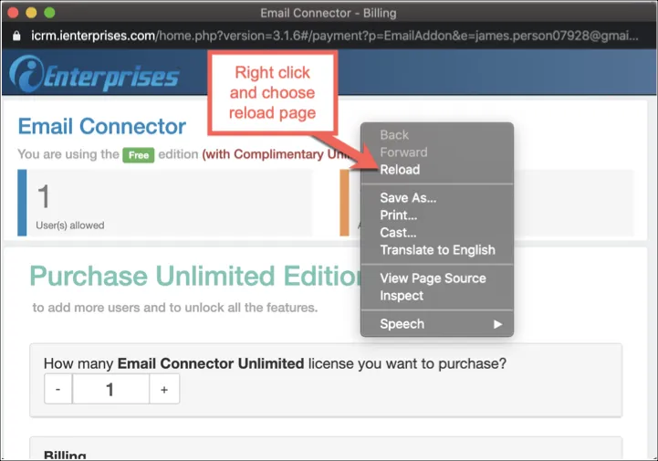Click the license quantity input field
Screen dimensions: 658x461
pos(110,389)
